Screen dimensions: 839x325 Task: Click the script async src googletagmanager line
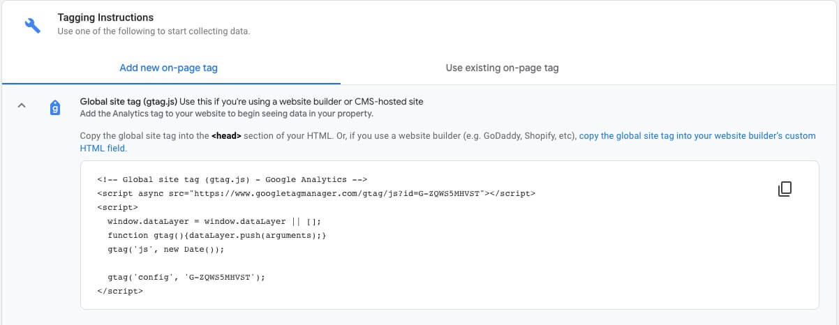coord(316,193)
